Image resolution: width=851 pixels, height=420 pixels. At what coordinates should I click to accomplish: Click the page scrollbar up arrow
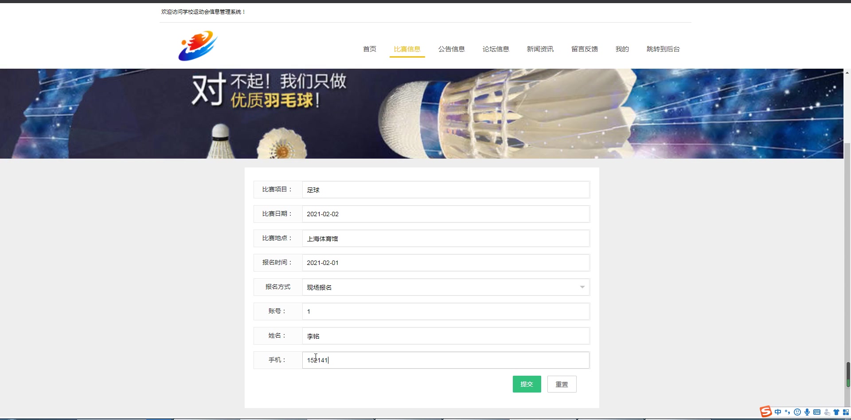(x=847, y=72)
